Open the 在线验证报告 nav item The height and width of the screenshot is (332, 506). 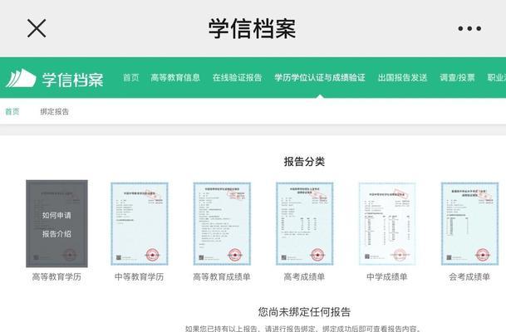(237, 78)
